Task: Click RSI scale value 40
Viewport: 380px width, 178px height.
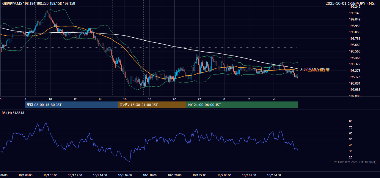Action: tap(351, 145)
